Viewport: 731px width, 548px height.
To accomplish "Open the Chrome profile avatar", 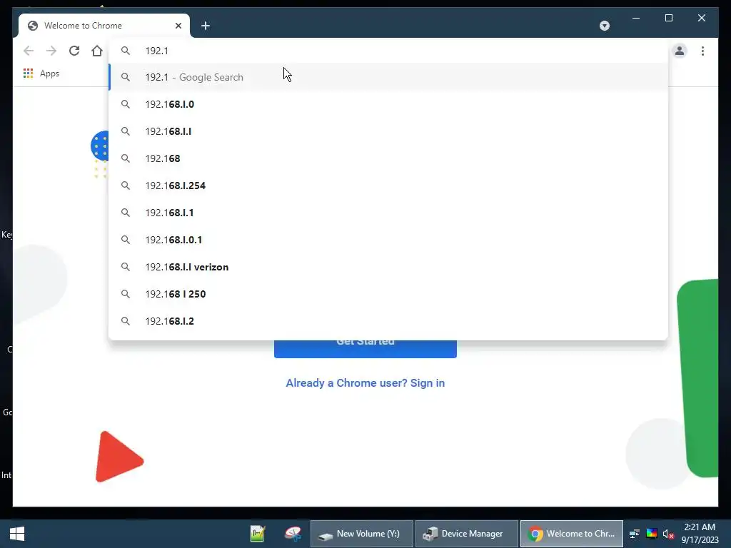I will pyautogui.click(x=680, y=51).
